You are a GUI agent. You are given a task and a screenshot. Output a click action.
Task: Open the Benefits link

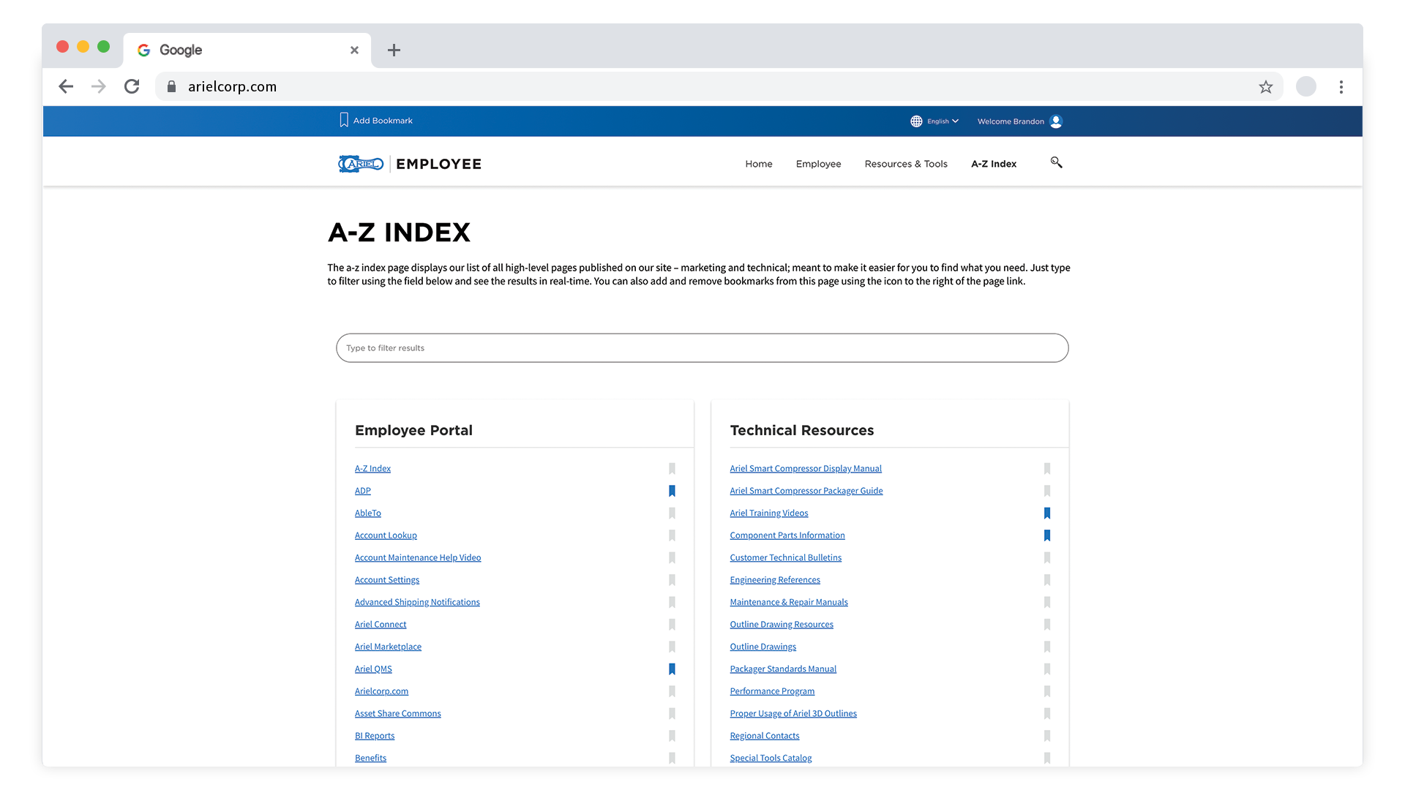coord(370,759)
